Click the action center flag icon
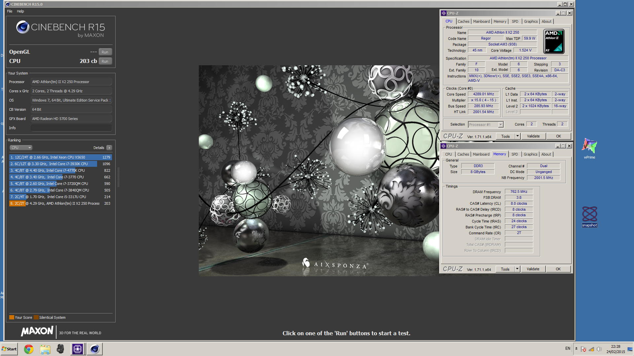Screen dimensions: 634x356 [583, 349]
